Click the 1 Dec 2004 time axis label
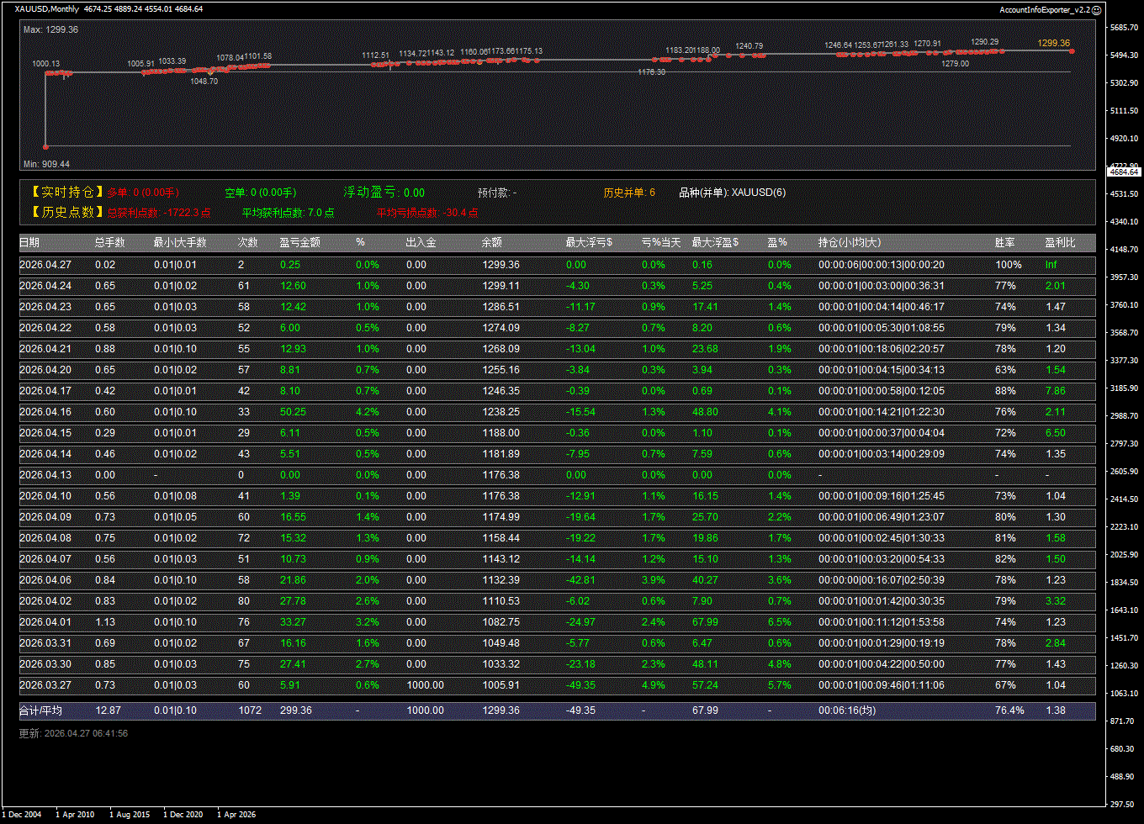1144x824 pixels. 21,814
